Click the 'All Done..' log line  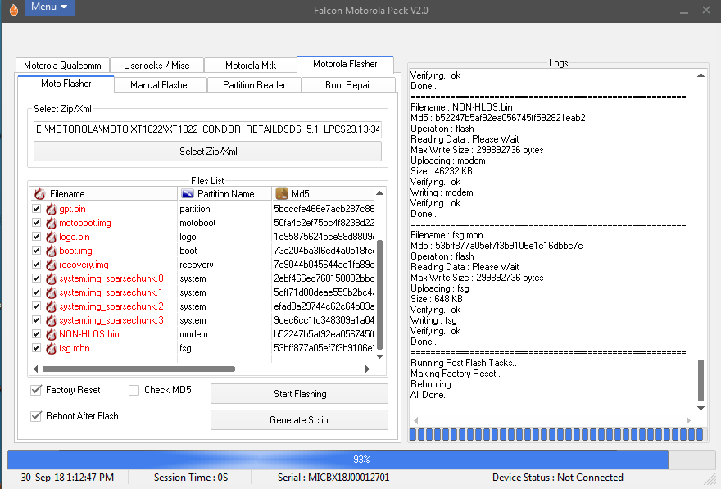click(x=429, y=395)
